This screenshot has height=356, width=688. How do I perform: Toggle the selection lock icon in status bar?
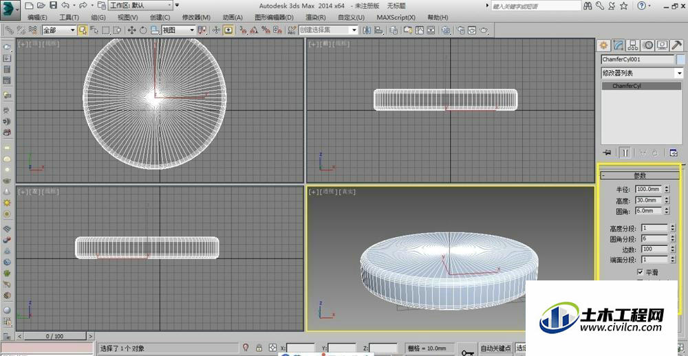coord(259,347)
